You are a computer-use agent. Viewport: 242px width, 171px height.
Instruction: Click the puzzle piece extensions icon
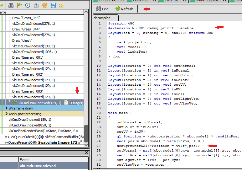[x=62, y=5]
